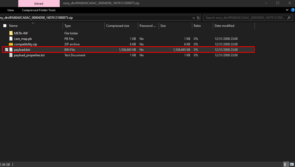Select the payload.bin file name
Viewport: 295px width, 167px height.
(22, 50)
